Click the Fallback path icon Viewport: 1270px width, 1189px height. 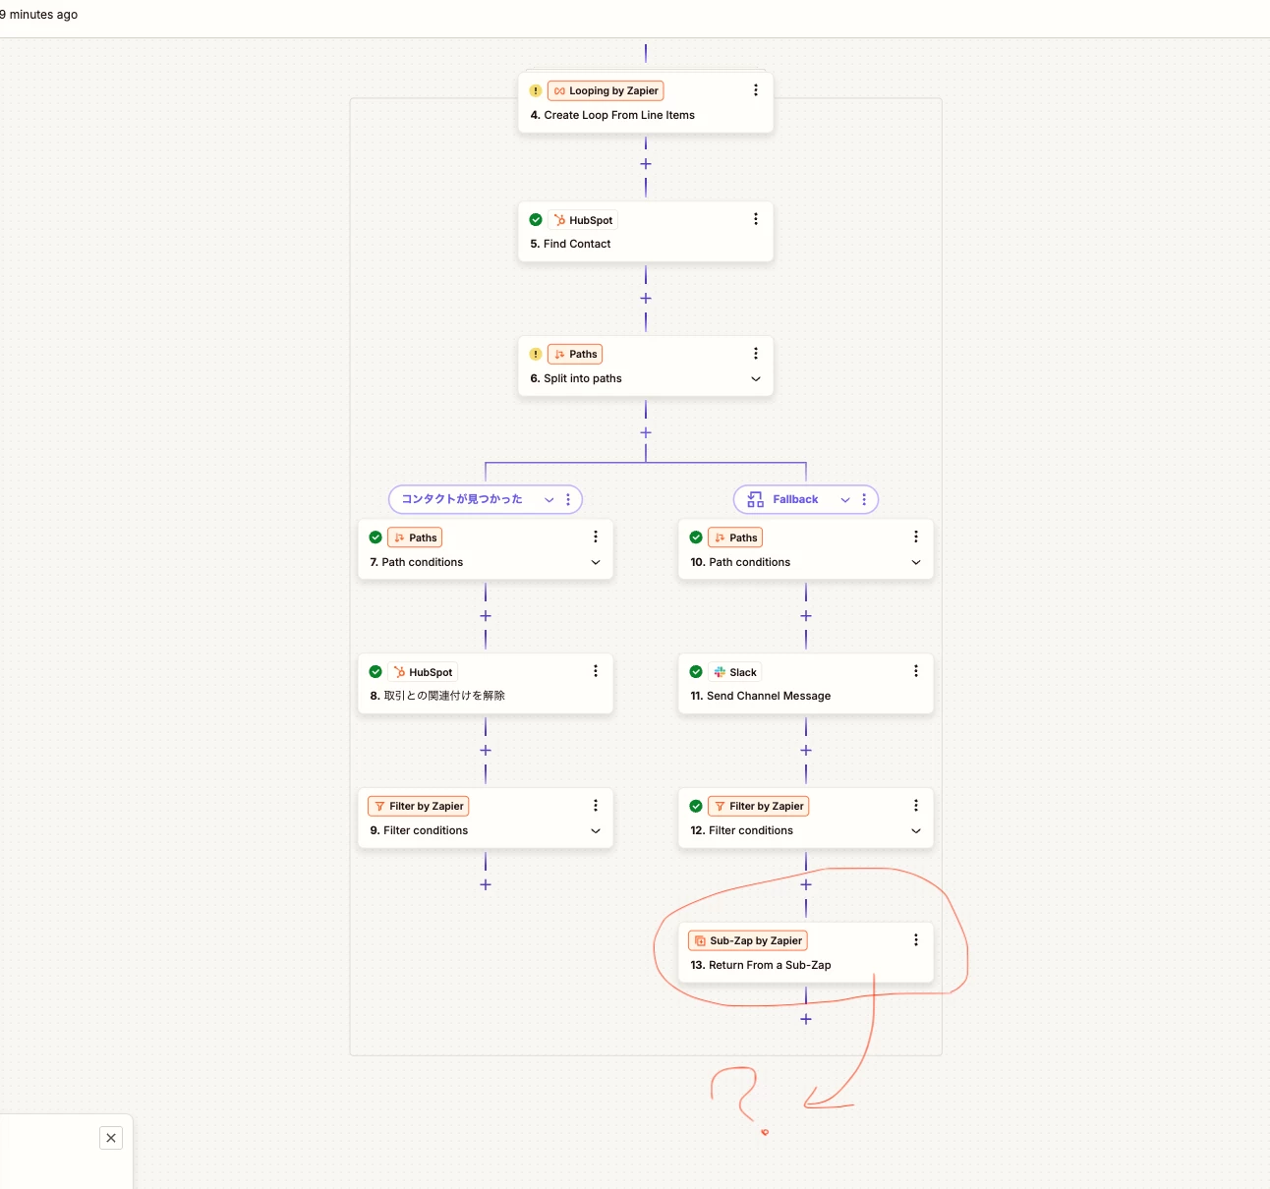[x=755, y=499]
